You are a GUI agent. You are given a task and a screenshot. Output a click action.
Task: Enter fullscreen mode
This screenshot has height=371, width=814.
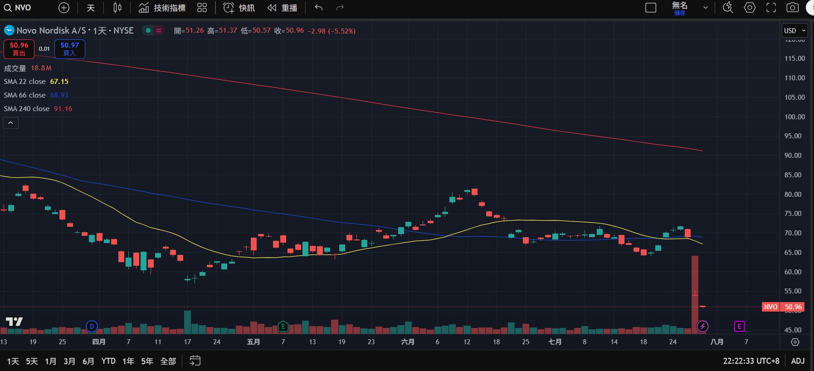tap(771, 8)
